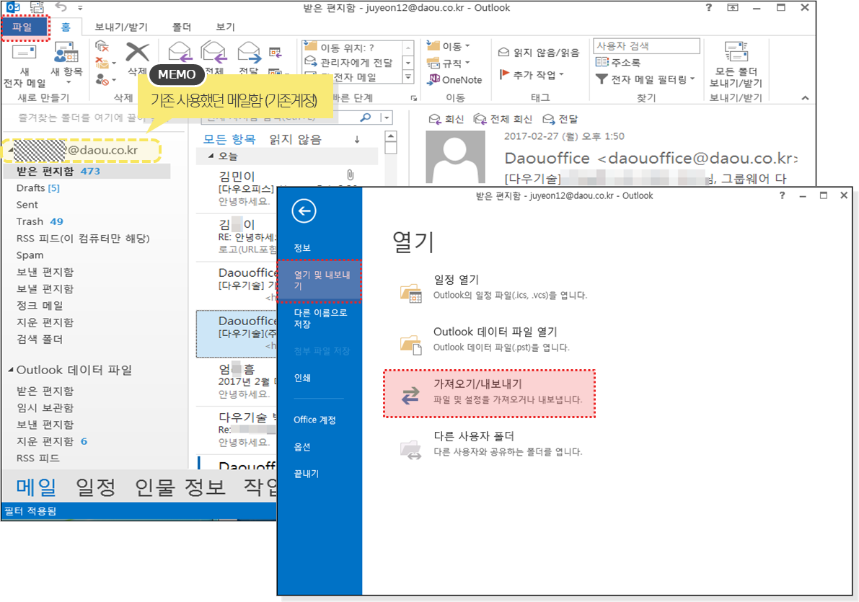Viewport: 859px width, 602px height.
Task: Click the back arrow in backstage view
Action: click(x=304, y=211)
